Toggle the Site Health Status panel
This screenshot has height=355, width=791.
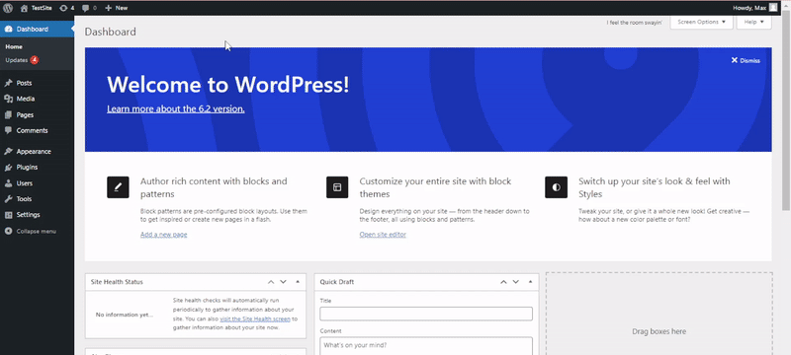(x=298, y=282)
